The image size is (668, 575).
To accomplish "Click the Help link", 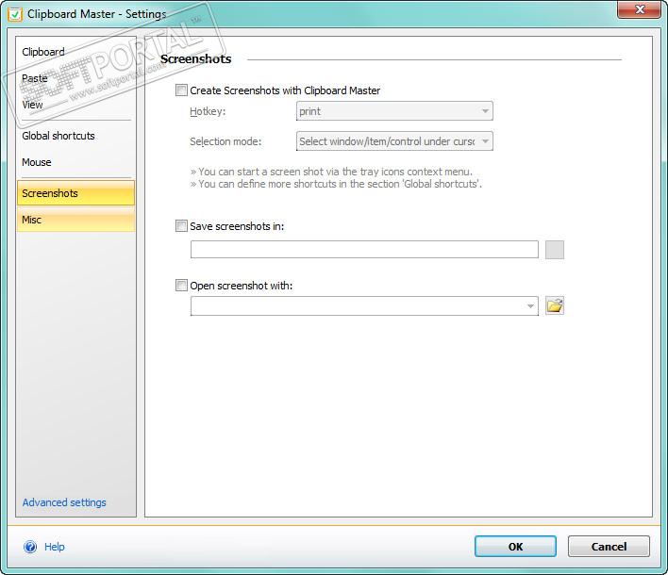I will [55, 547].
